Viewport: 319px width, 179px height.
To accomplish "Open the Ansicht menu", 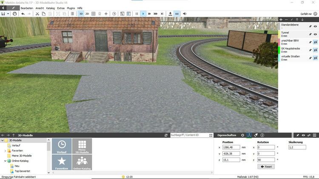I will [40, 8].
